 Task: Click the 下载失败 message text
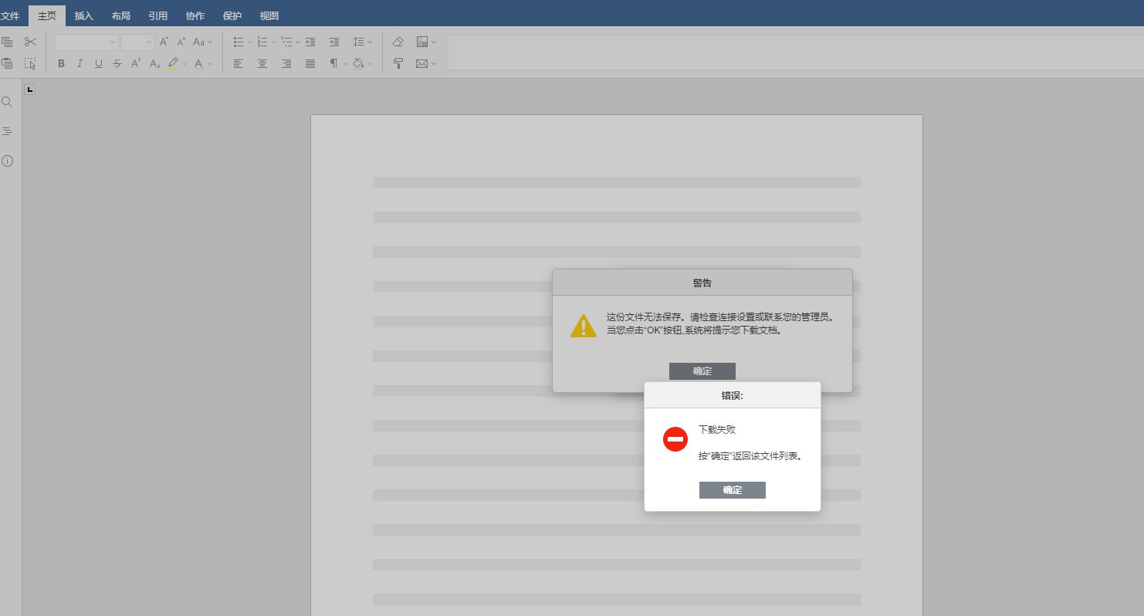(x=717, y=430)
